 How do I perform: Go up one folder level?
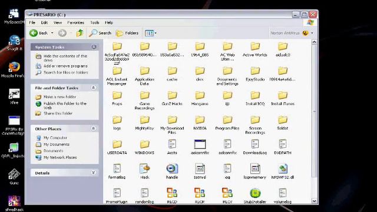tap(80, 33)
